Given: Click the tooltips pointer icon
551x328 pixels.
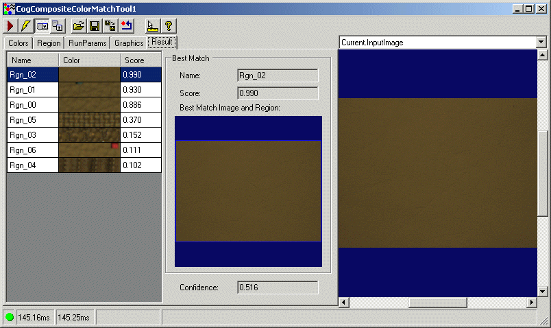Looking at the screenshot, I should (153, 26).
